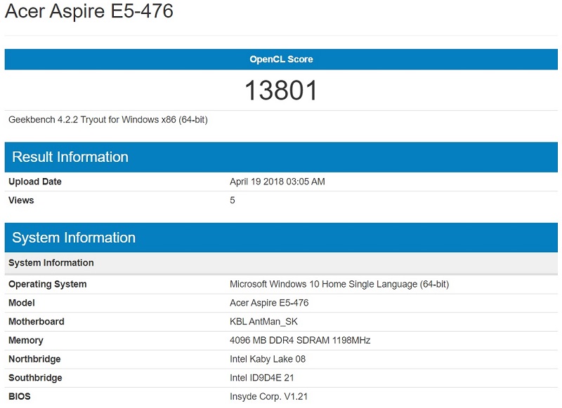The image size is (562, 408).
Task: Select the 13801 score number
Action: pyautogui.click(x=281, y=90)
